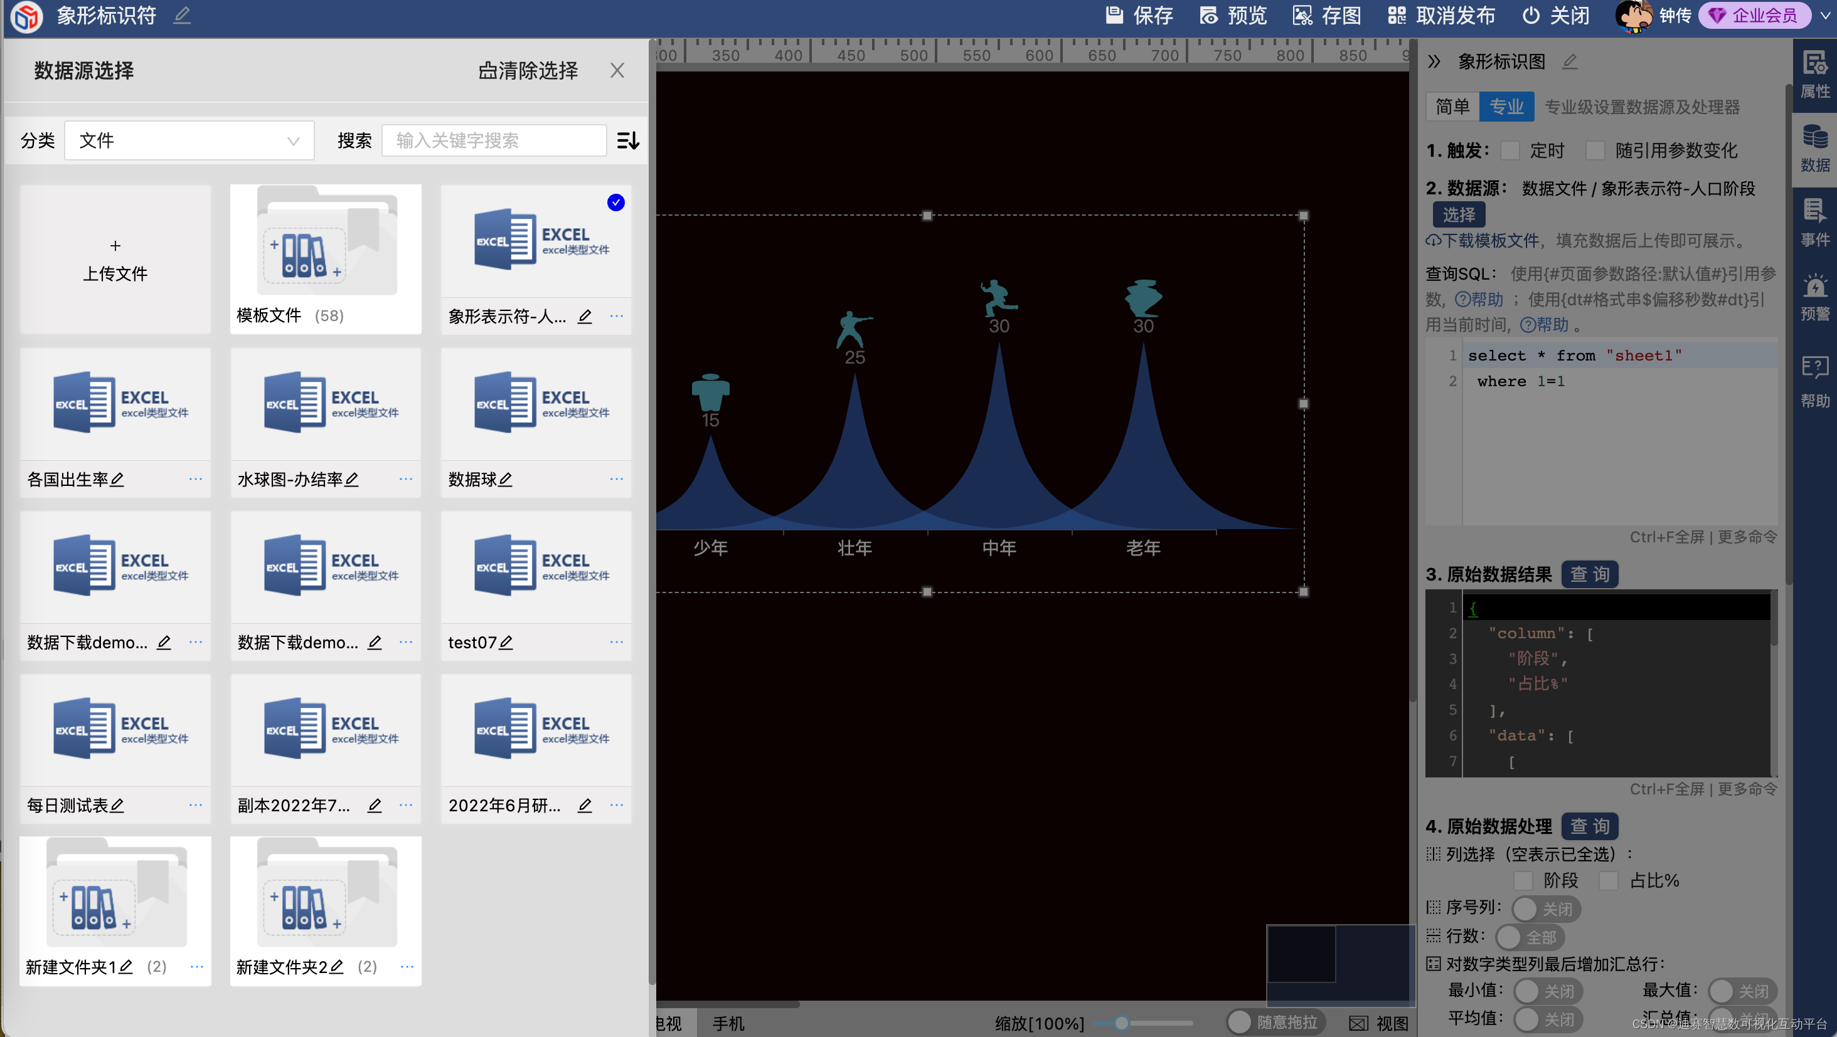This screenshot has height=1037, width=1837.
Task: Open more options for 水球图-办结率
Action: click(406, 479)
